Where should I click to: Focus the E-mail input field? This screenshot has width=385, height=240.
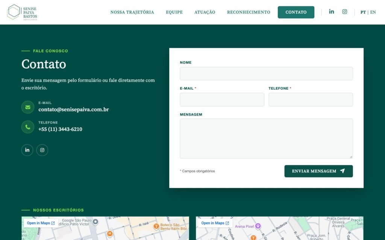[x=222, y=99]
